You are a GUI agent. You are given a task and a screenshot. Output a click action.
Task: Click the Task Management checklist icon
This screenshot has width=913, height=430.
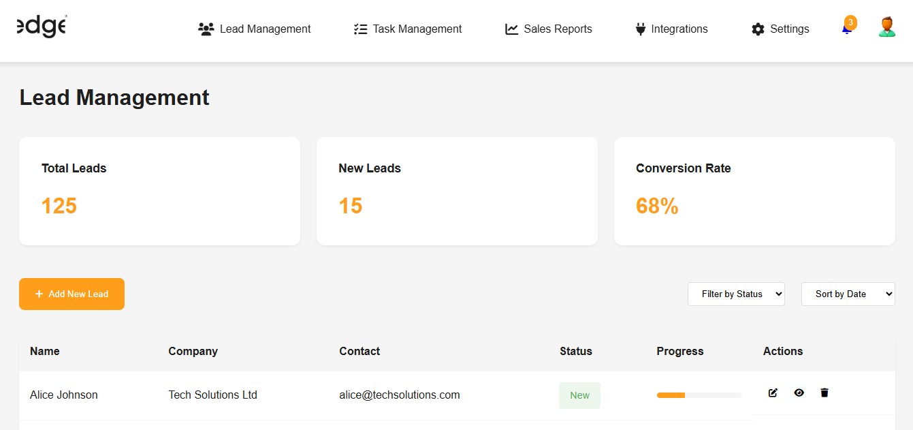pos(359,29)
